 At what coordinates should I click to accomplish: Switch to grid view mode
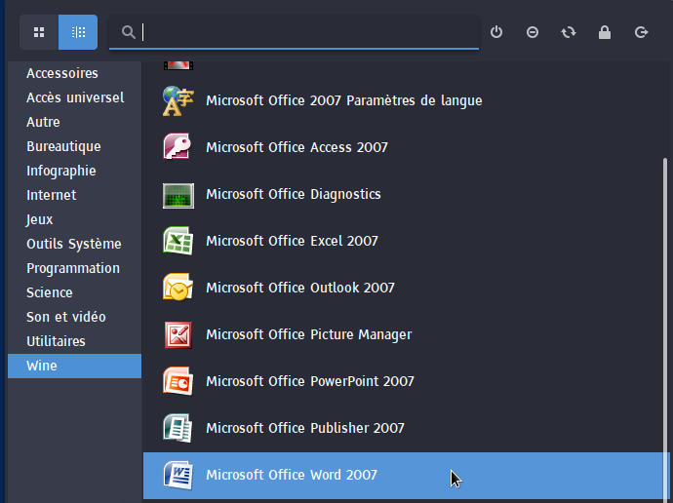pos(39,32)
